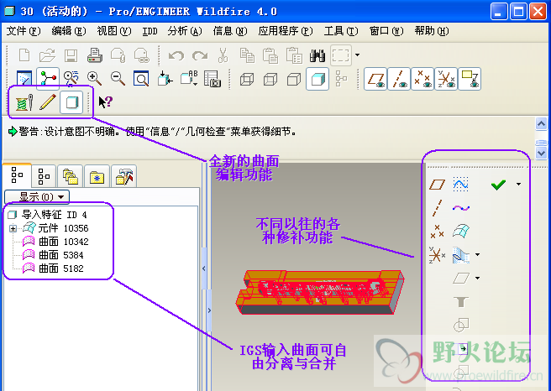551x391 pixels.
Task: Open the IDD menu
Action: 150,31
